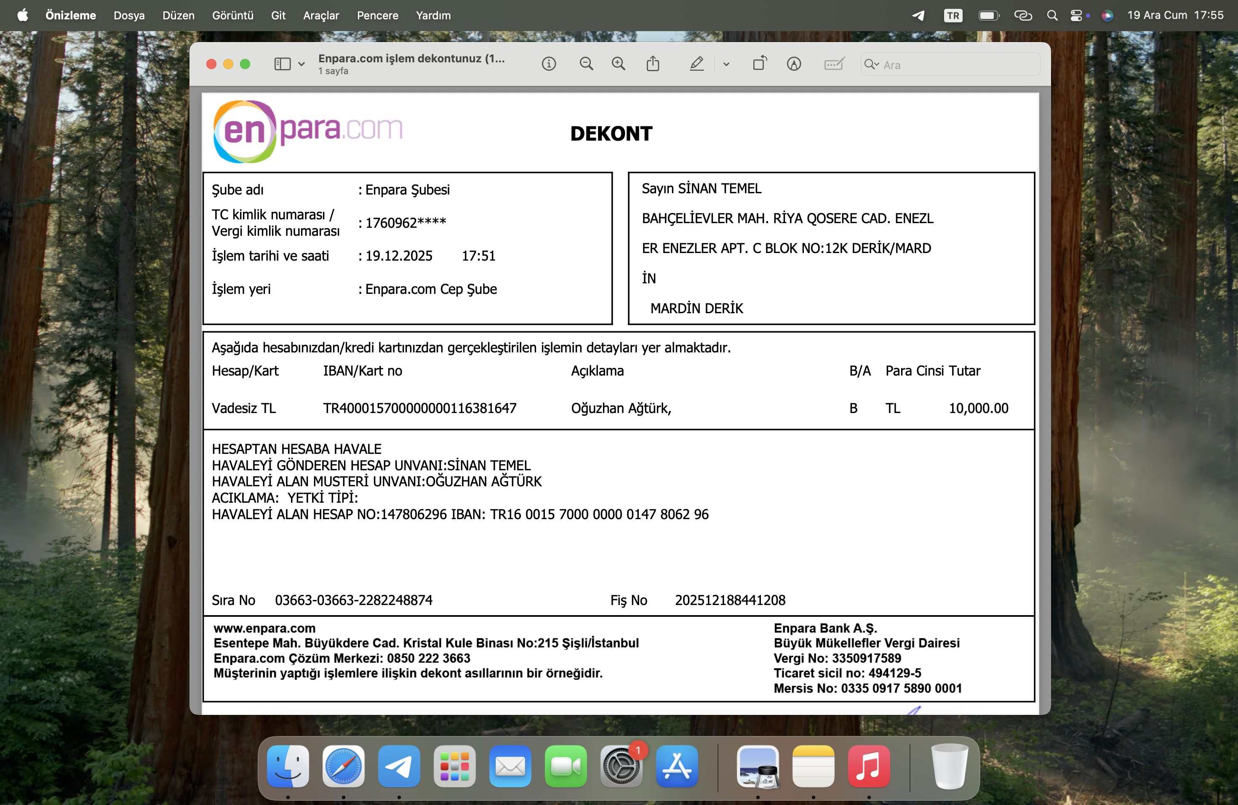Rotate the page icon
Screen dimensions: 1238x805
coord(760,64)
